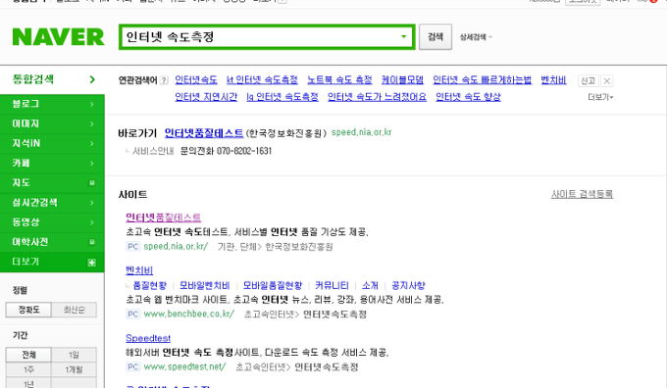667x388 pixels.
Task: Click the help icon next to 연관검색어
Action: tap(164, 80)
